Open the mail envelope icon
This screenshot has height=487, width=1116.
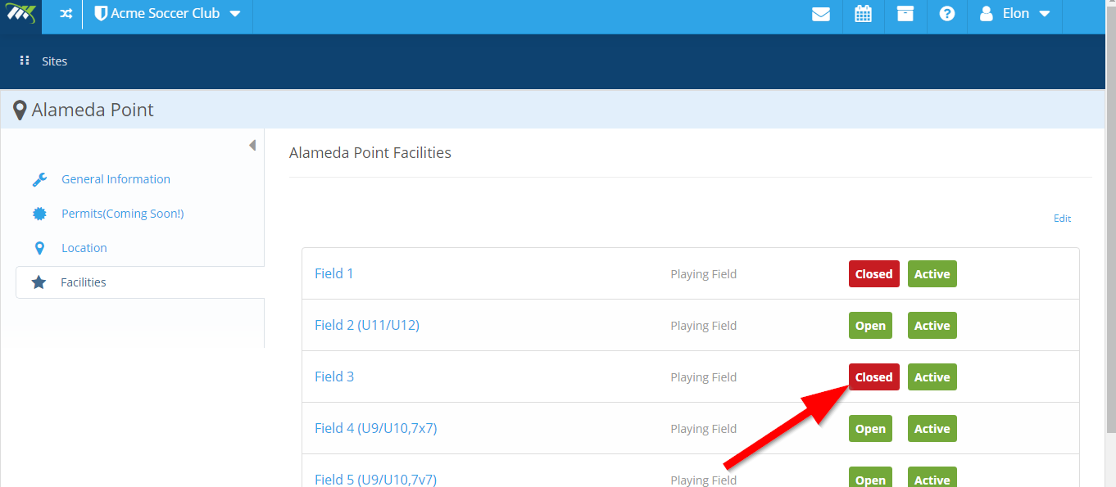pos(821,14)
